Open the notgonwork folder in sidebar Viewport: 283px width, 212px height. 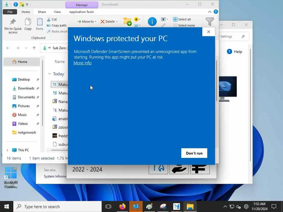click(x=23, y=132)
